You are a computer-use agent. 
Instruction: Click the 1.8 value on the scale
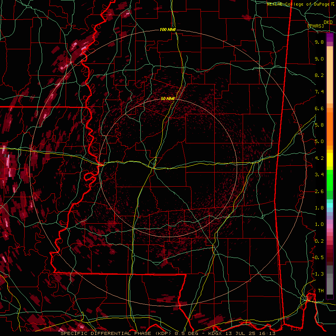coord(319,208)
